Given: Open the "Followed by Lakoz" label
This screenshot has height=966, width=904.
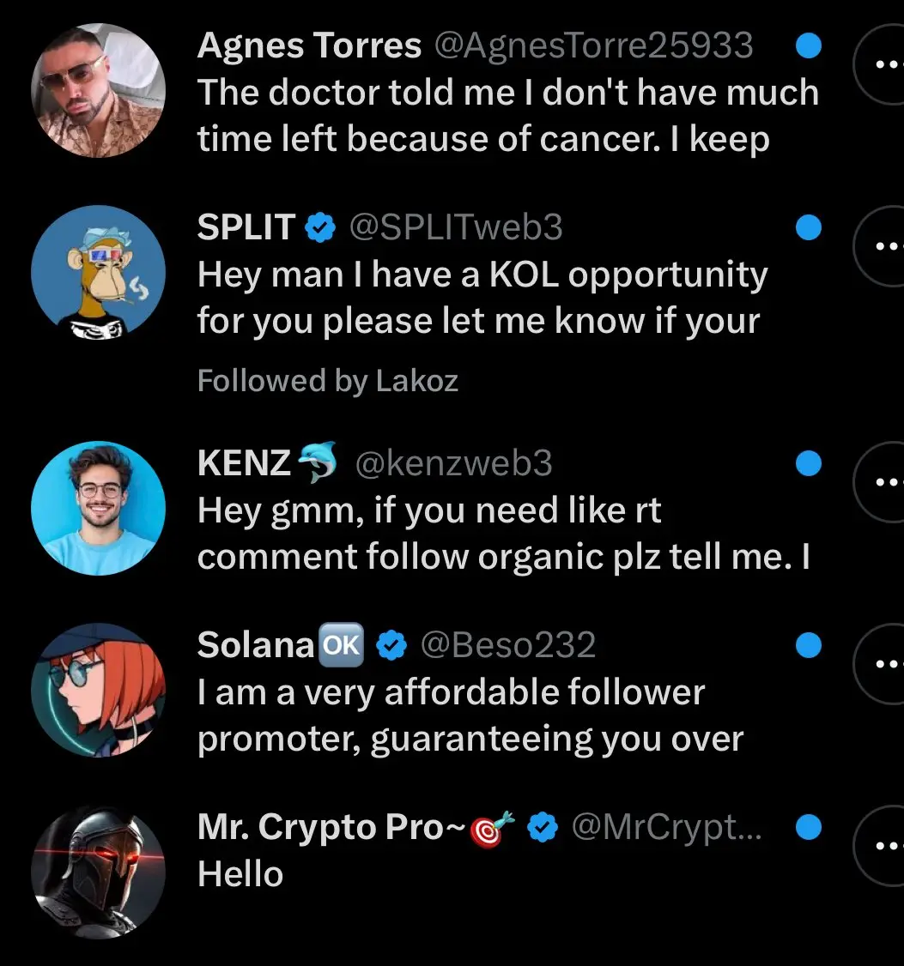Looking at the screenshot, I should [327, 381].
